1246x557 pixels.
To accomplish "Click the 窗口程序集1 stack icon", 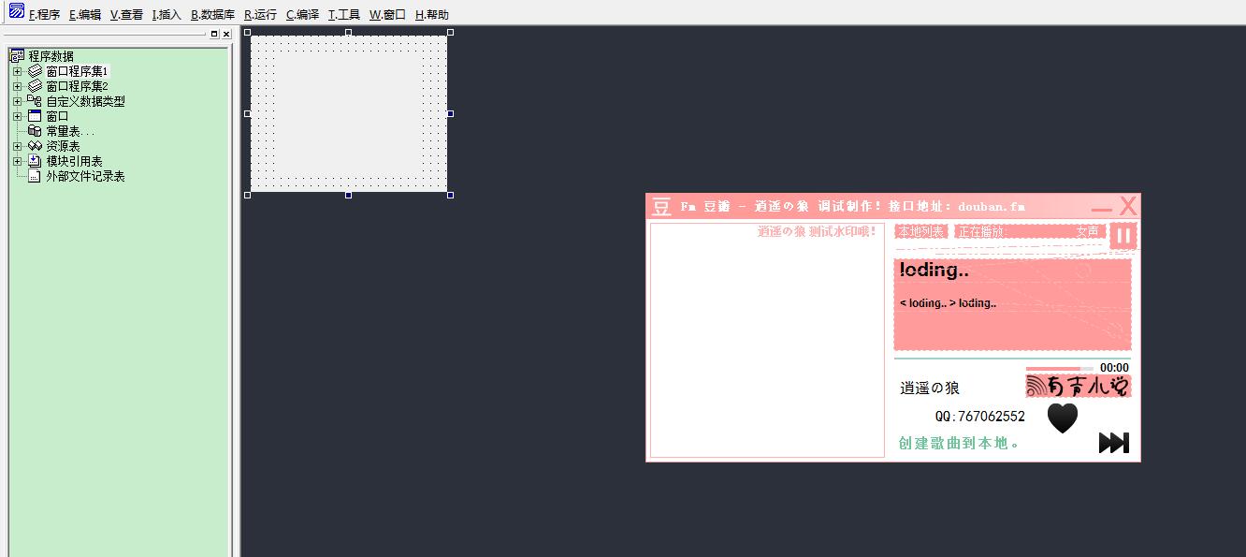I will click(x=35, y=71).
